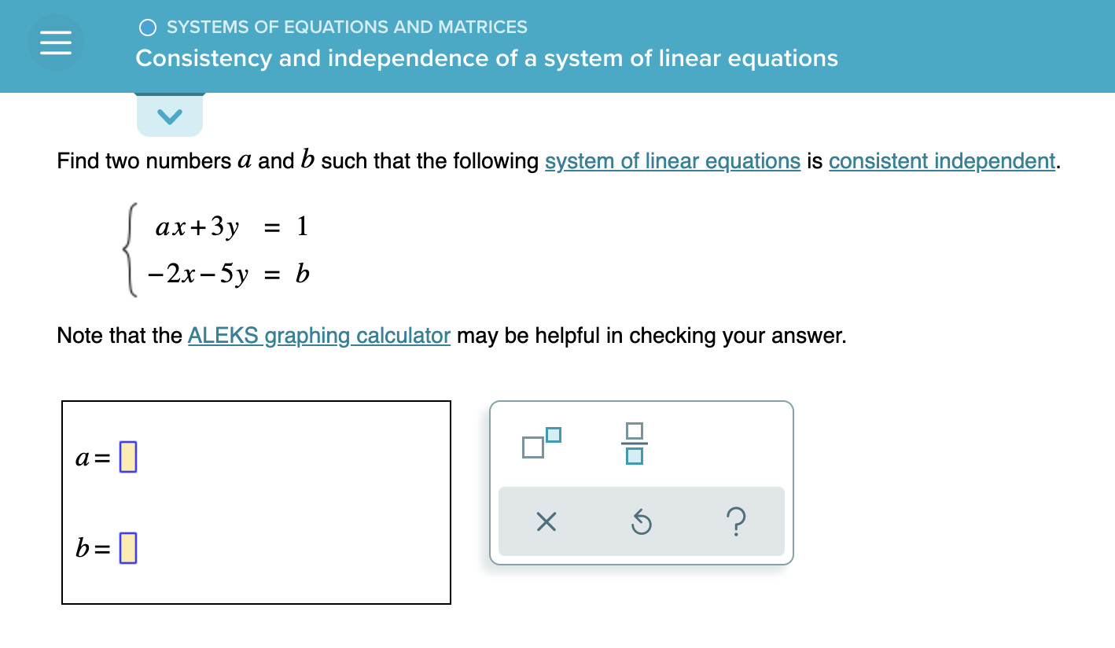
Task: Click the input field for b
Action: point(127,548)
